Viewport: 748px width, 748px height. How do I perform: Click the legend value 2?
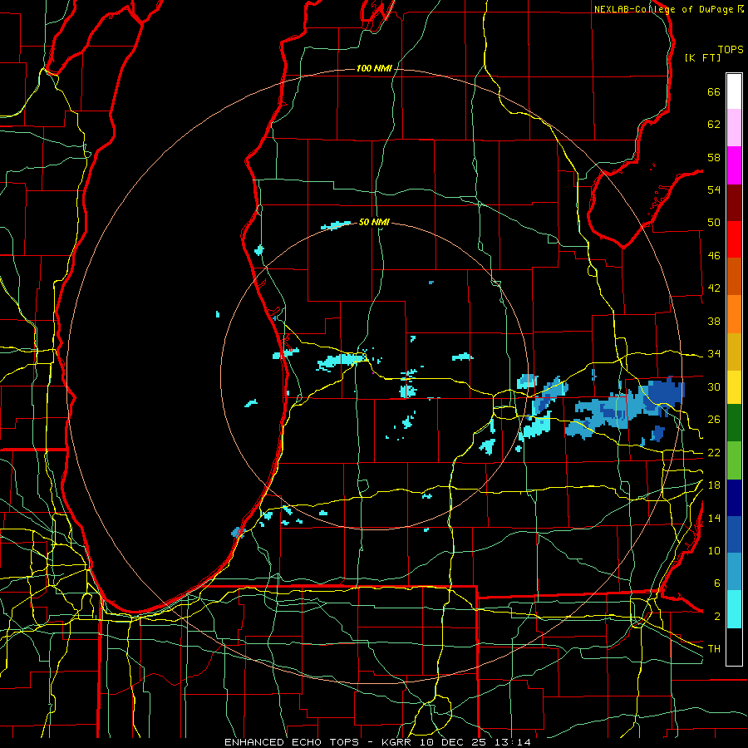coord(716,617)
